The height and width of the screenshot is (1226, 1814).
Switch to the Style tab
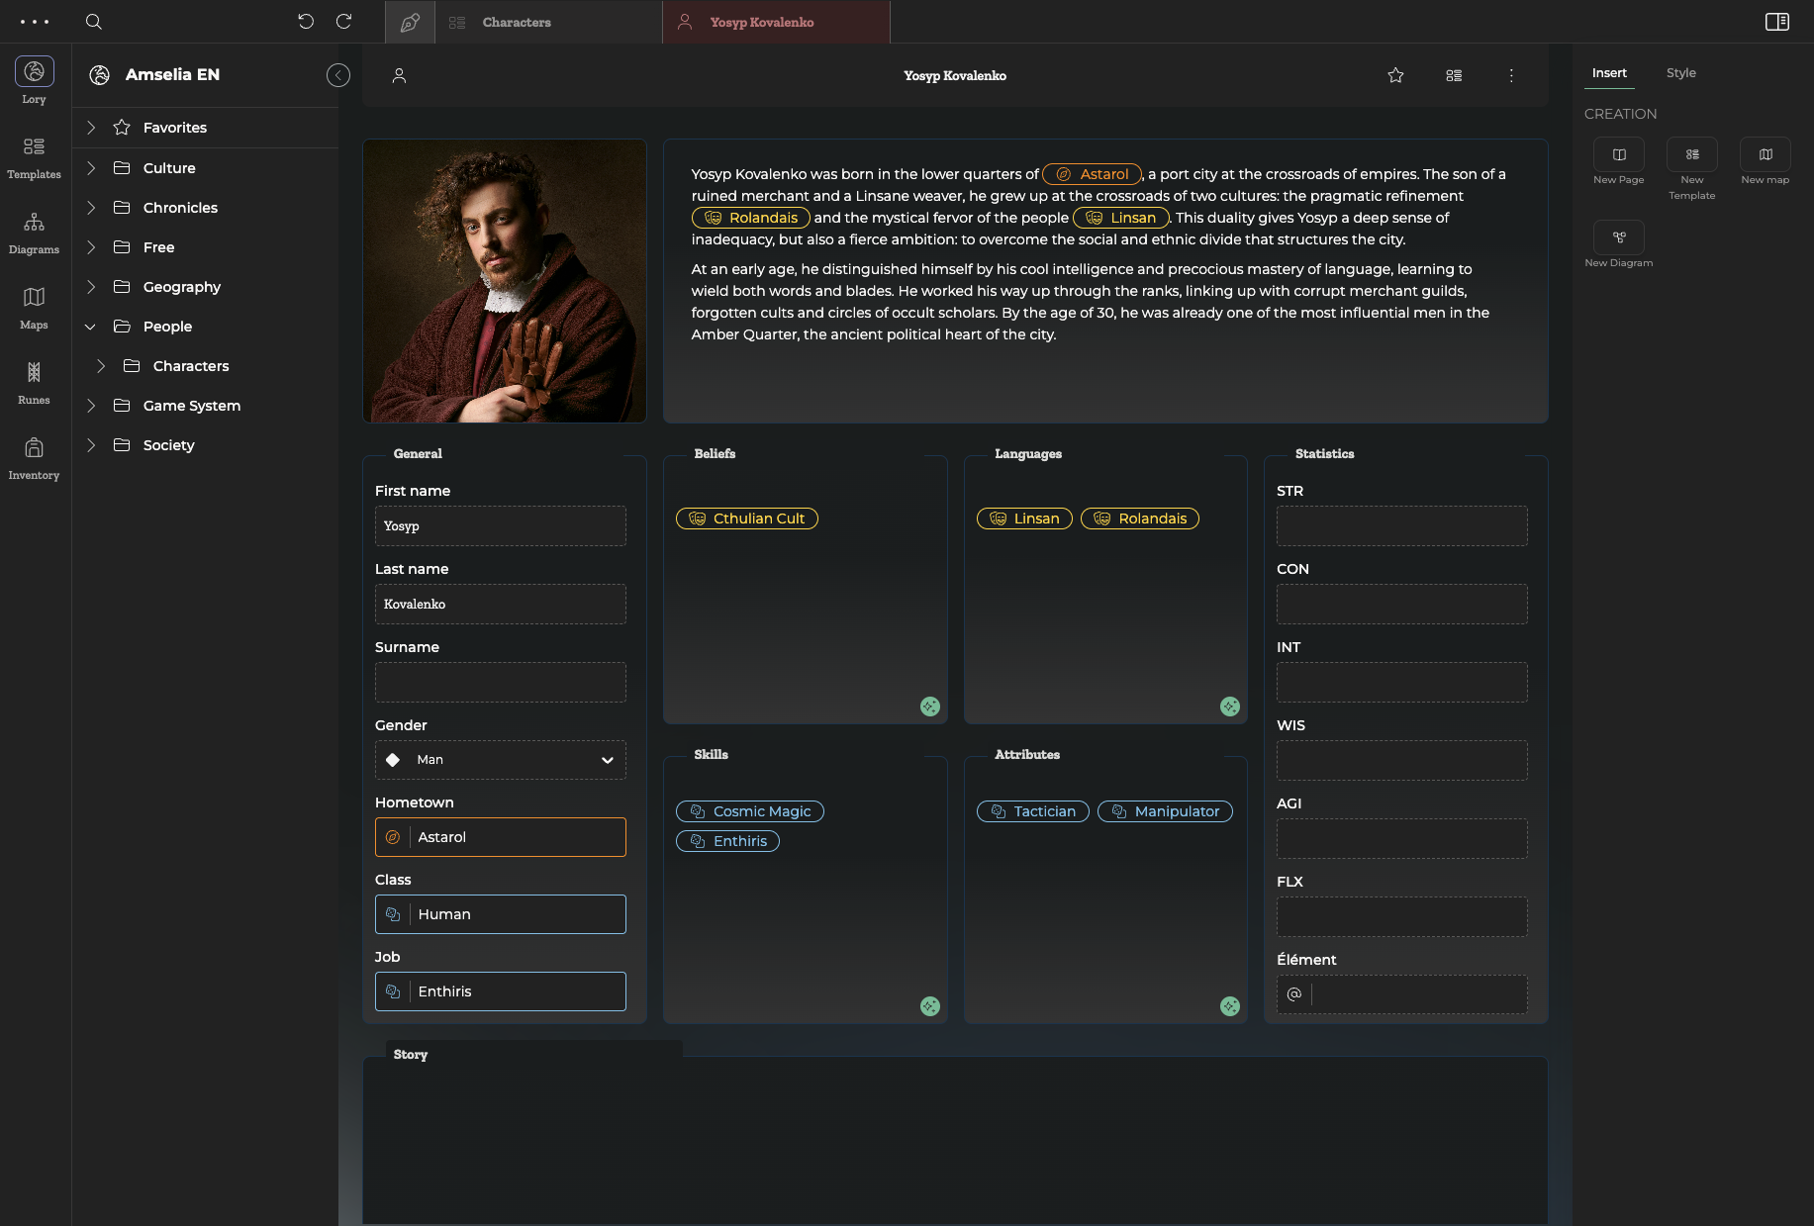point(1680,73)
